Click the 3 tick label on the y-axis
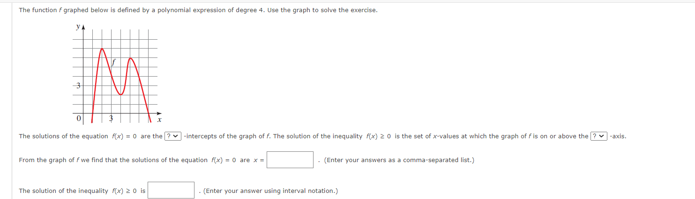695x199 pixels. click(x=78, y=86)
